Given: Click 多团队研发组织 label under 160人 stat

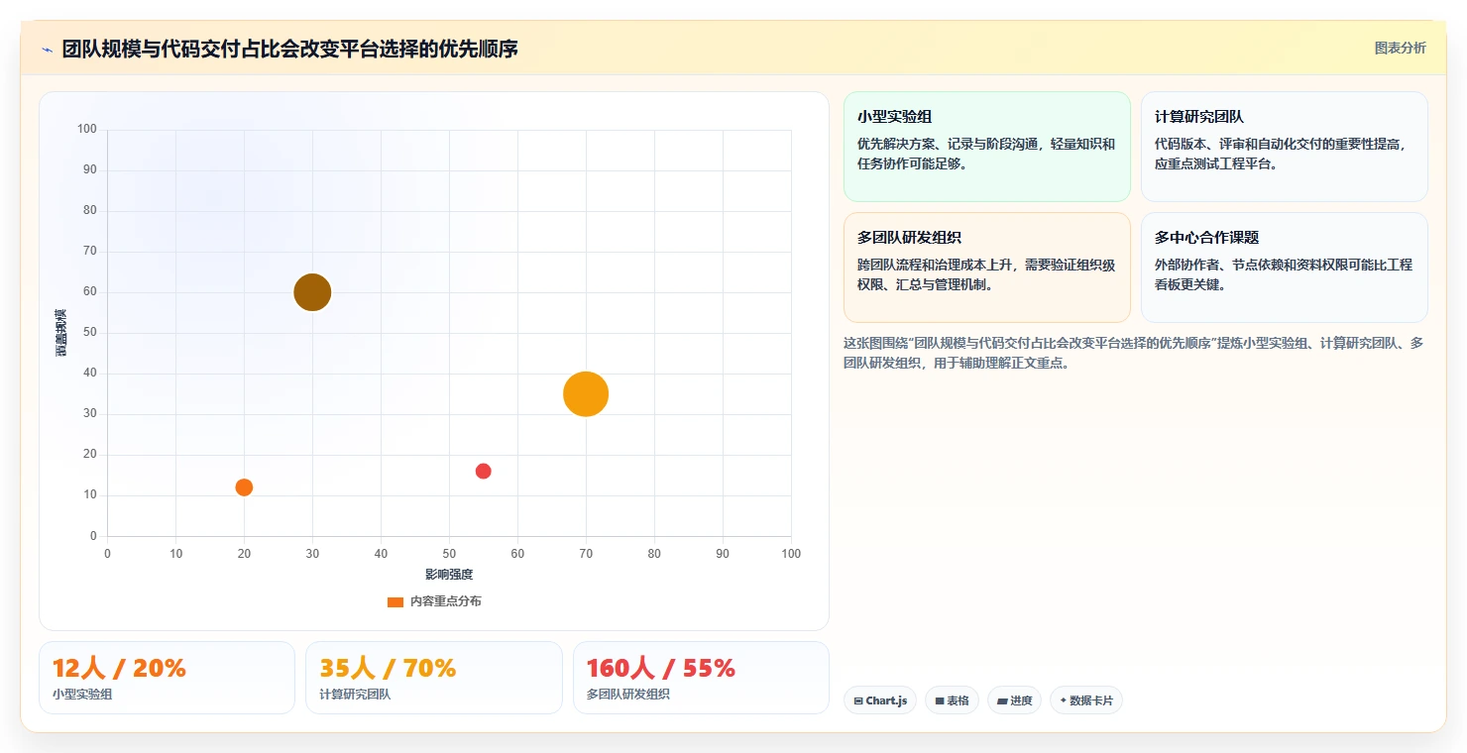Looking at the screenshot, I should coord(628,695).
